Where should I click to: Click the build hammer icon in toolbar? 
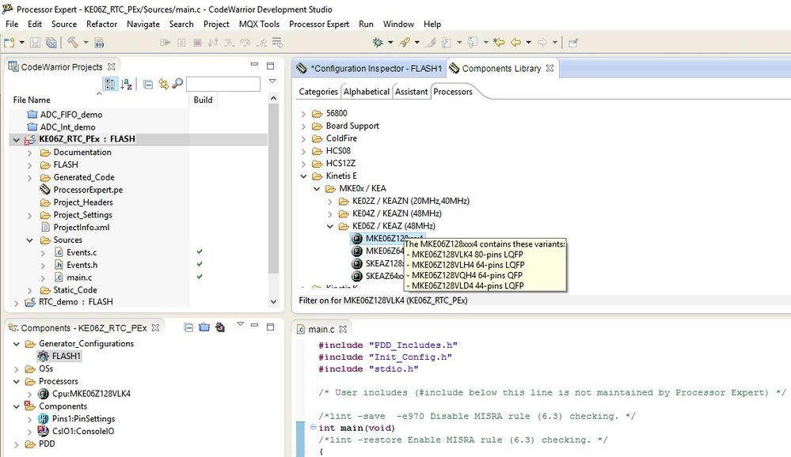(73, 43)
